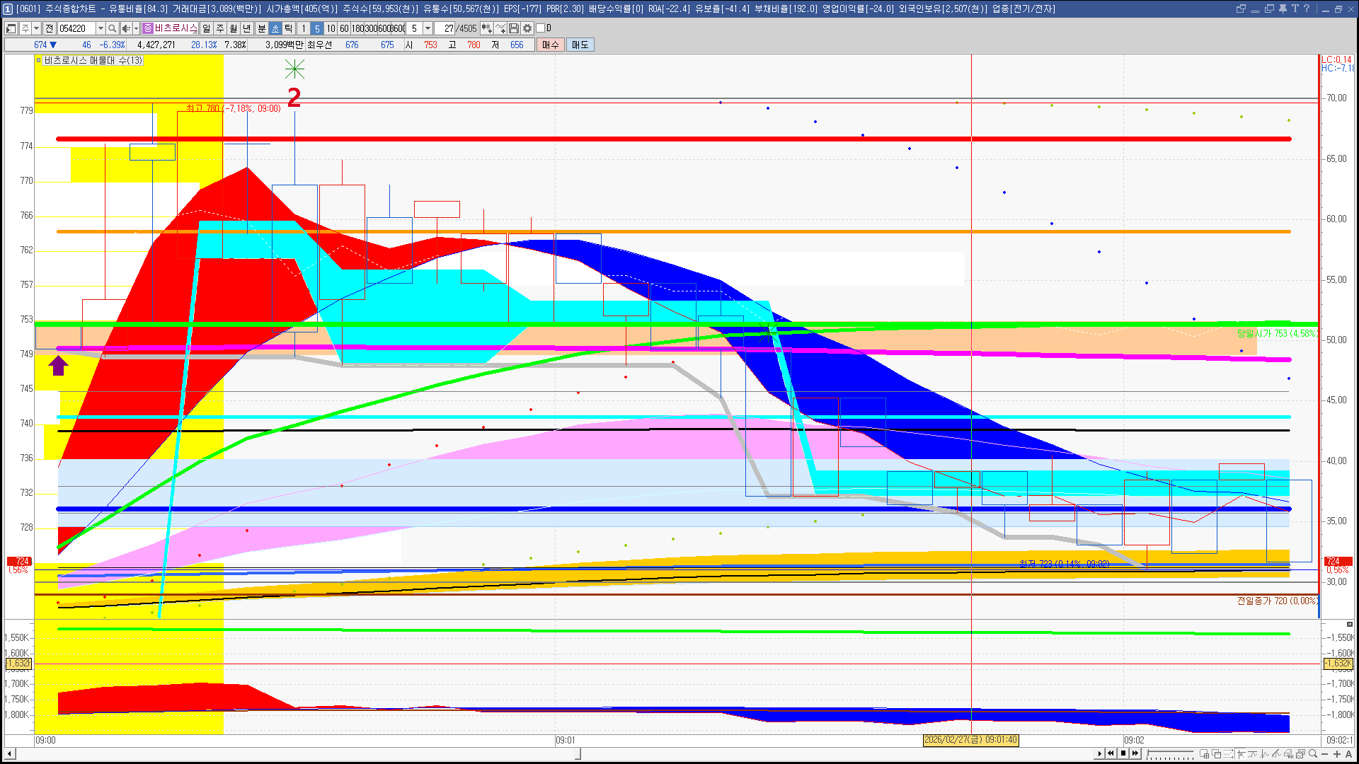Viewport: 1359px width, 764px height.
Task: Select the 분 (minute) period toggle
Action: coord(261,28)
